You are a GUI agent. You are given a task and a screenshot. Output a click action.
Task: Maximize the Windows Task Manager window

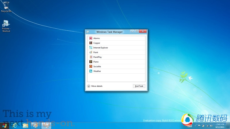(x=137, y=31)
